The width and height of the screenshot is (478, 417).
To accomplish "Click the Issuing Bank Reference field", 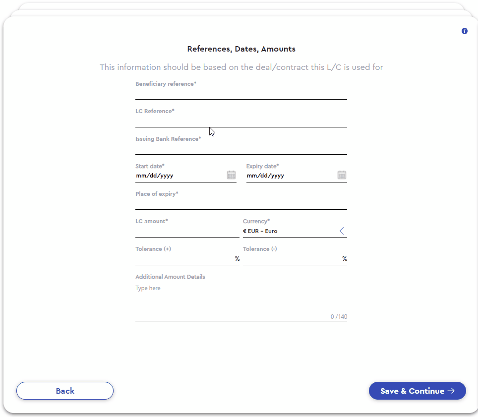I will pos(240,150).
